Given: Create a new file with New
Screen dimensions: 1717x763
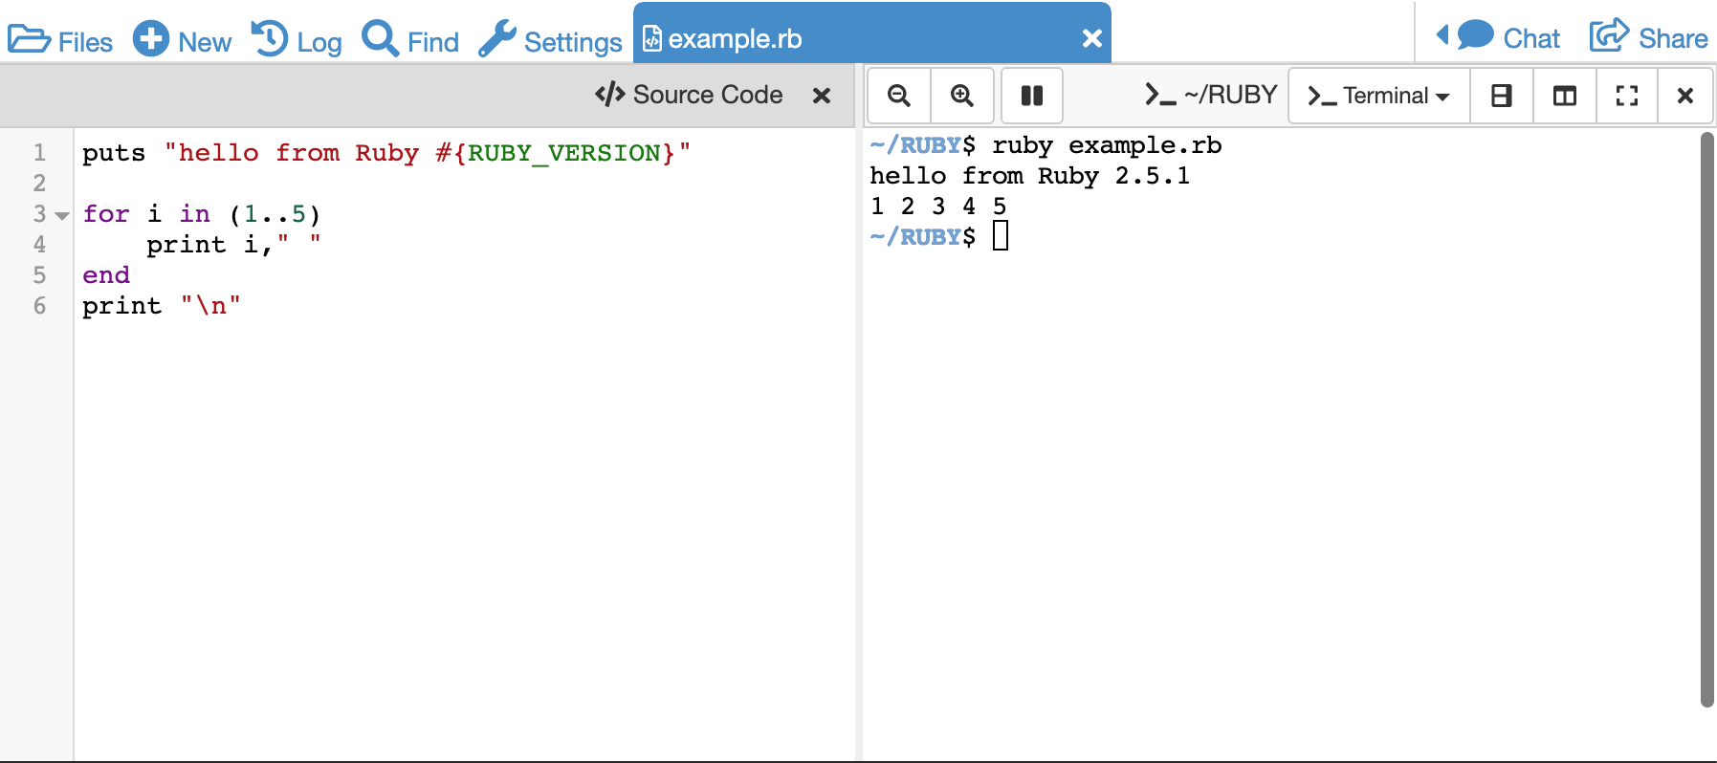Looking at the screenshot, I should pos(182,40).
